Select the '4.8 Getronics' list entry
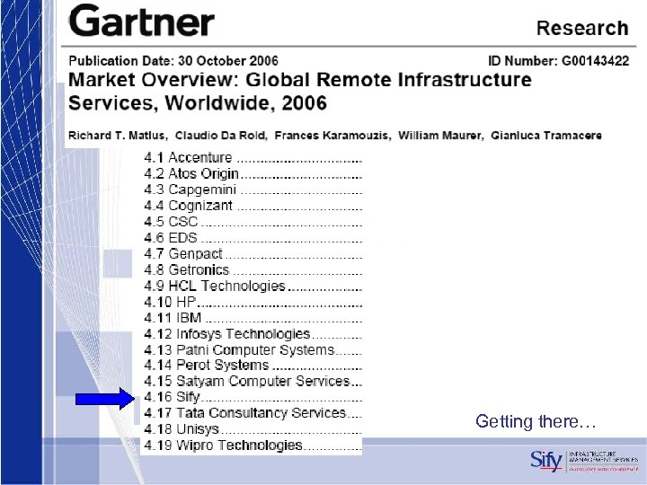Viewport: 647px width, 485px height. click(x=253, y=269)
